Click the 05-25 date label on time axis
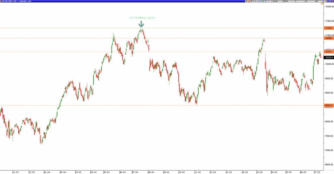334x174 pixels. click(288, 172)
